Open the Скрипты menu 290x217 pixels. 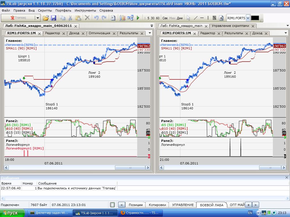click(x=45, y=10)
